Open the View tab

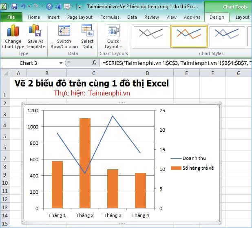(x=171, y=17)
